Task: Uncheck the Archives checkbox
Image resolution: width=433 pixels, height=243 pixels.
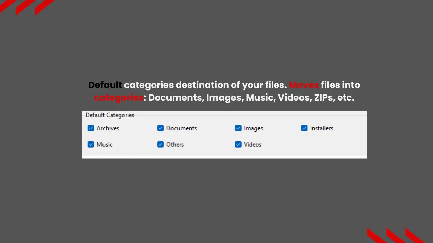Action: tap(91, 128)
